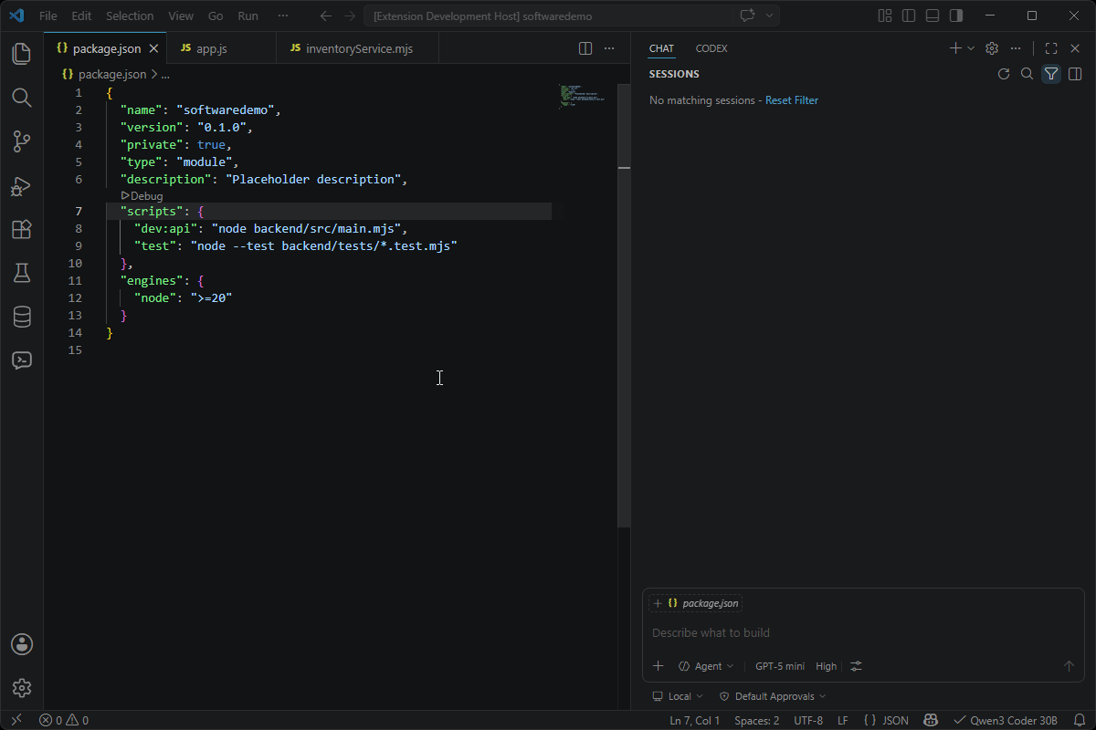Open the Run and Debug view
Image resolution: width=1096 pixels, height=730 pixels.
coord(22,185)
